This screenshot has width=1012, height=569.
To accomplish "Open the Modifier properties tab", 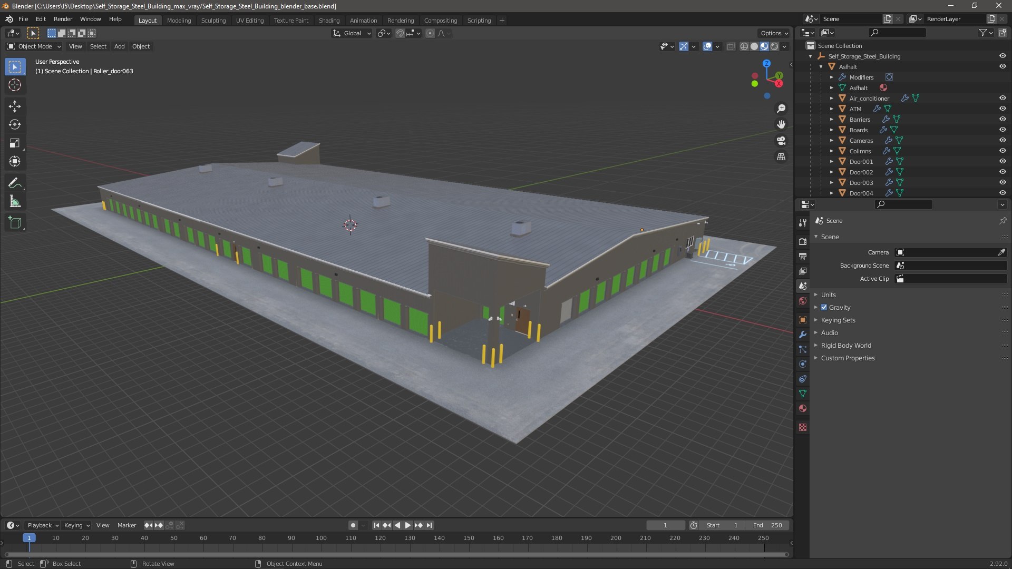I will (803, 335).
